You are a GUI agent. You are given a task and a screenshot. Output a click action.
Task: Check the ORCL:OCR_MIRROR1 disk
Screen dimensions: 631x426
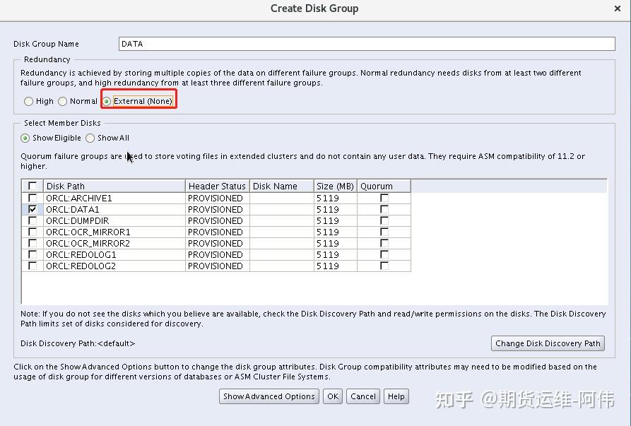[x=32, y=232]
